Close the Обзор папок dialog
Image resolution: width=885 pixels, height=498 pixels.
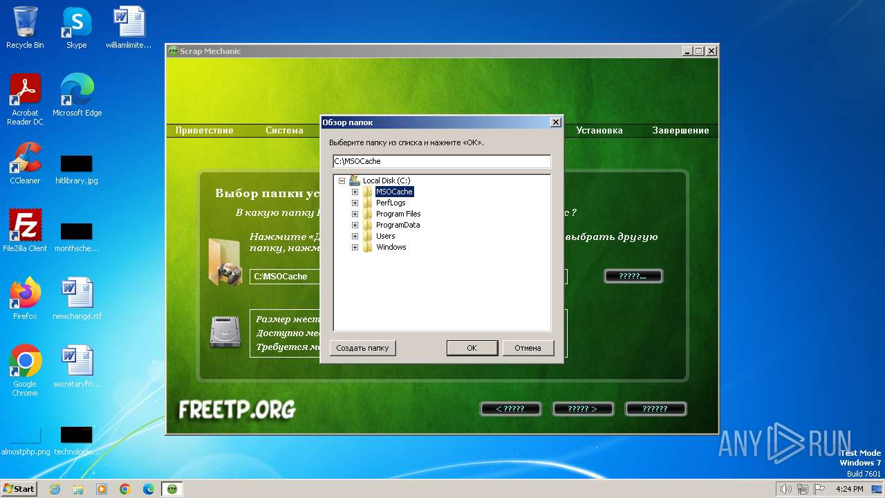(555, 122)
